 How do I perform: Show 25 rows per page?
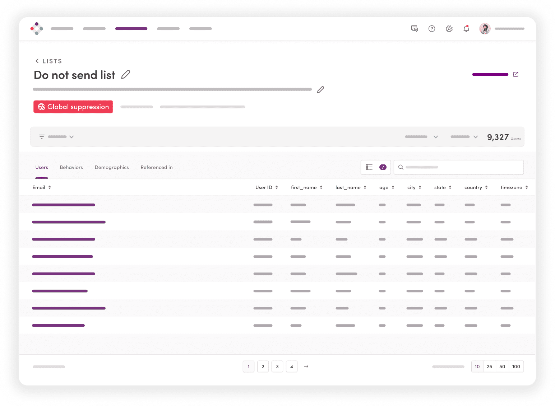click(x=489, y=367)
